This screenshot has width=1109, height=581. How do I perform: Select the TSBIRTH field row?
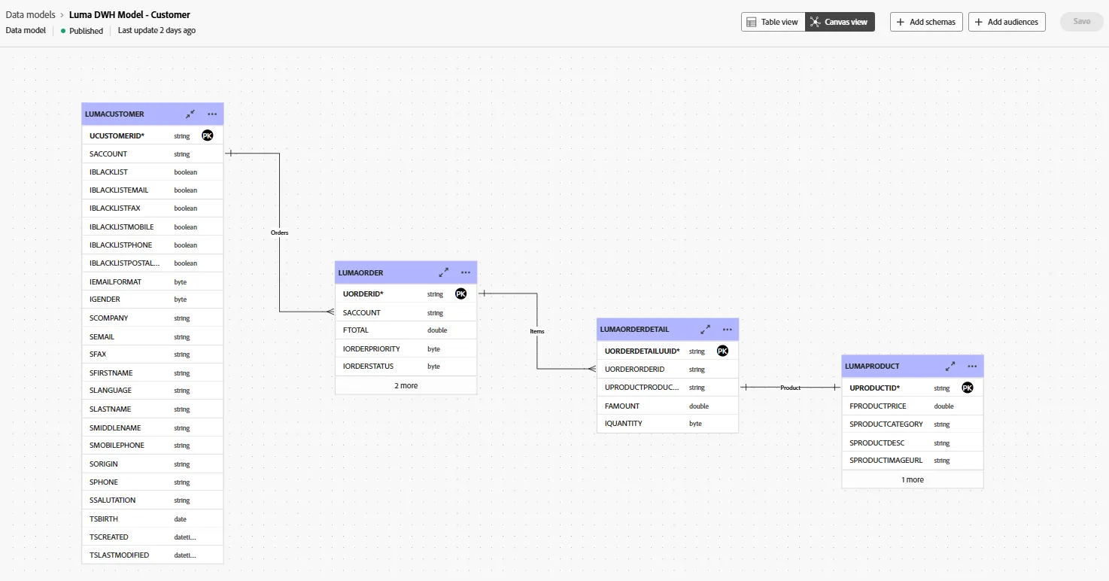[153, 519]
